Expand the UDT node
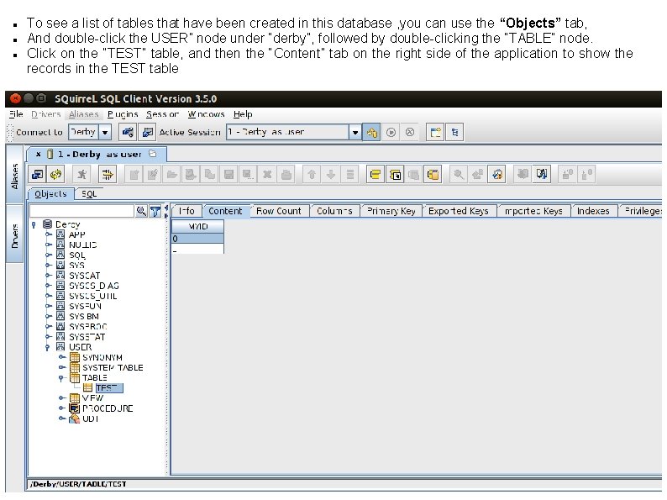The height and width of the screenshot is (500, 667). pyautogui.click(x=62, y=418)
